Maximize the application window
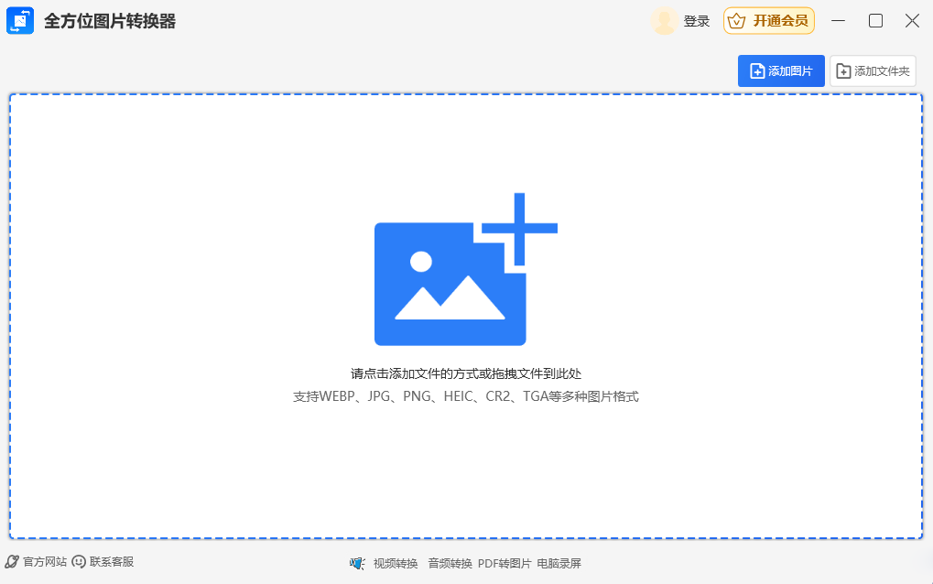933x584 pixels. pyautogui.click(x=875, y=21)
